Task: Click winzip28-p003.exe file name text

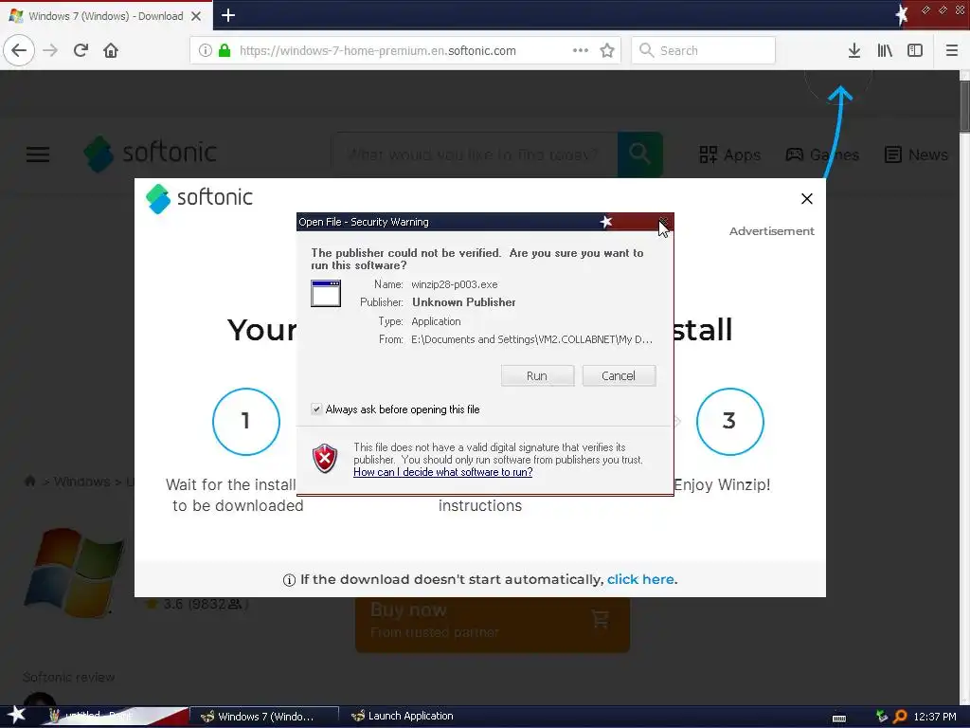Action: (x=454, y=284)
